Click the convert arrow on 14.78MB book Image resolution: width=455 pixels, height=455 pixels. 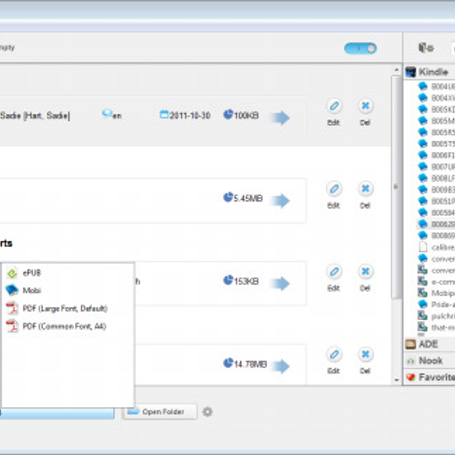[x=280, y=366]
